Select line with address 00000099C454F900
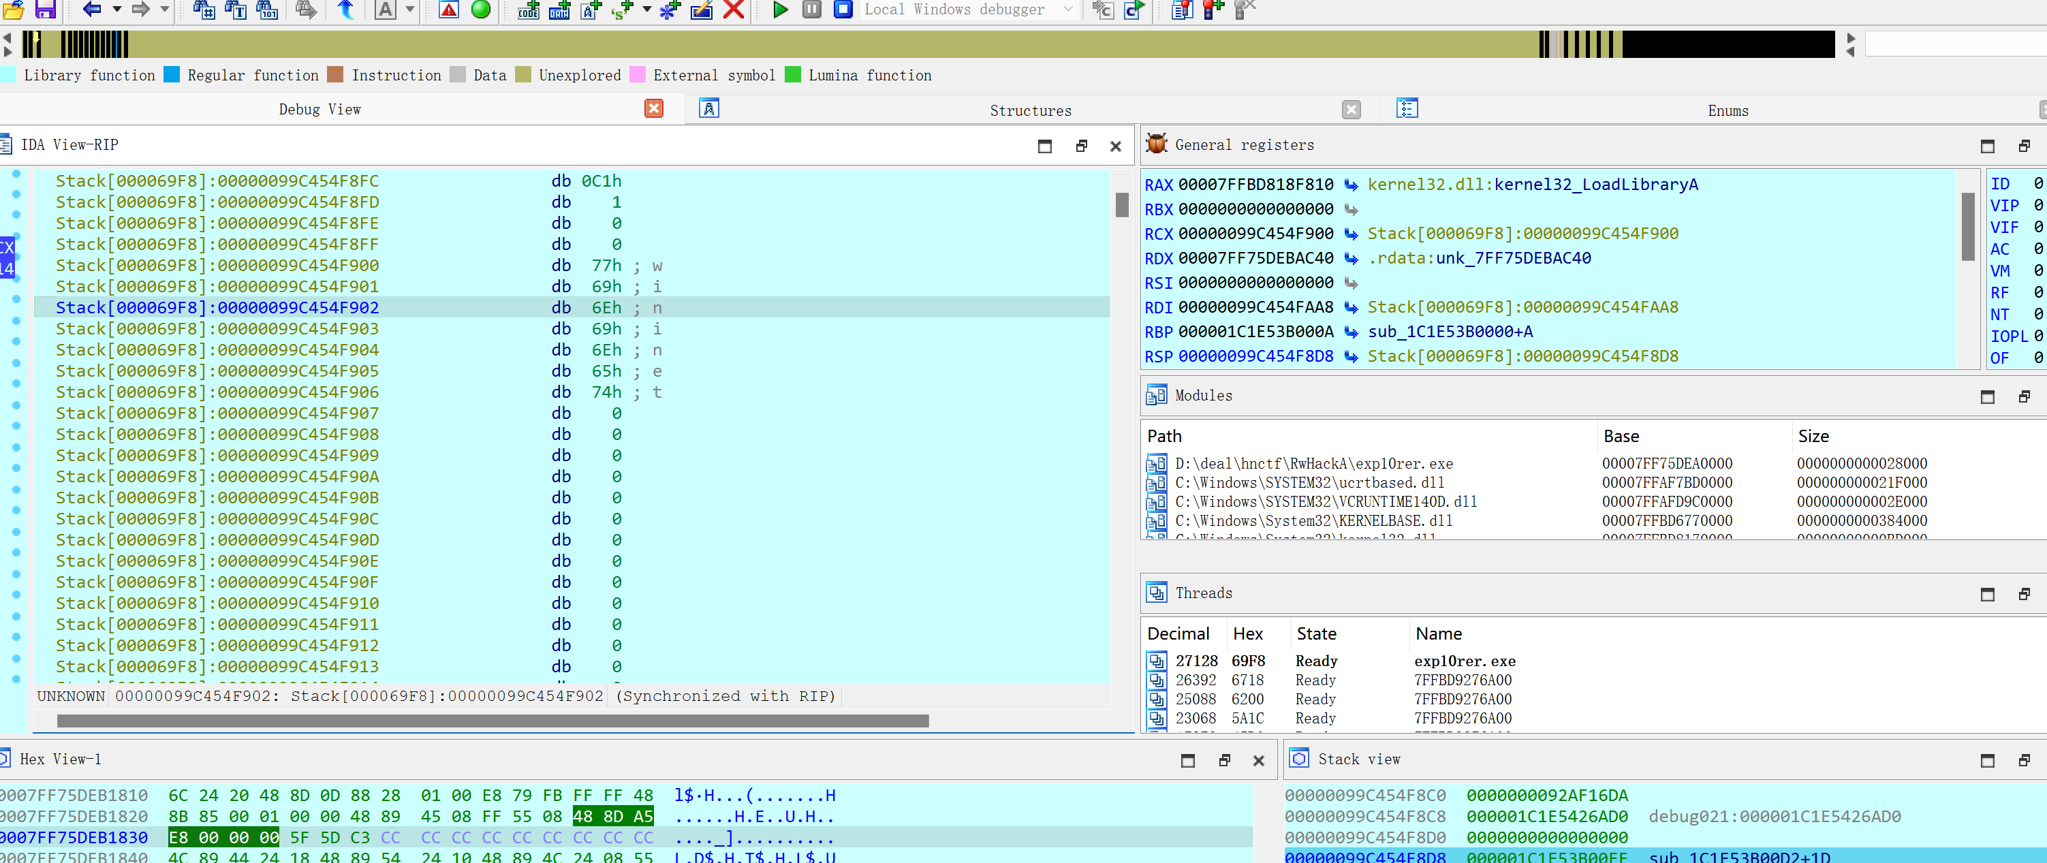This screenshot has width=2047, height=863. coord(572,266)
